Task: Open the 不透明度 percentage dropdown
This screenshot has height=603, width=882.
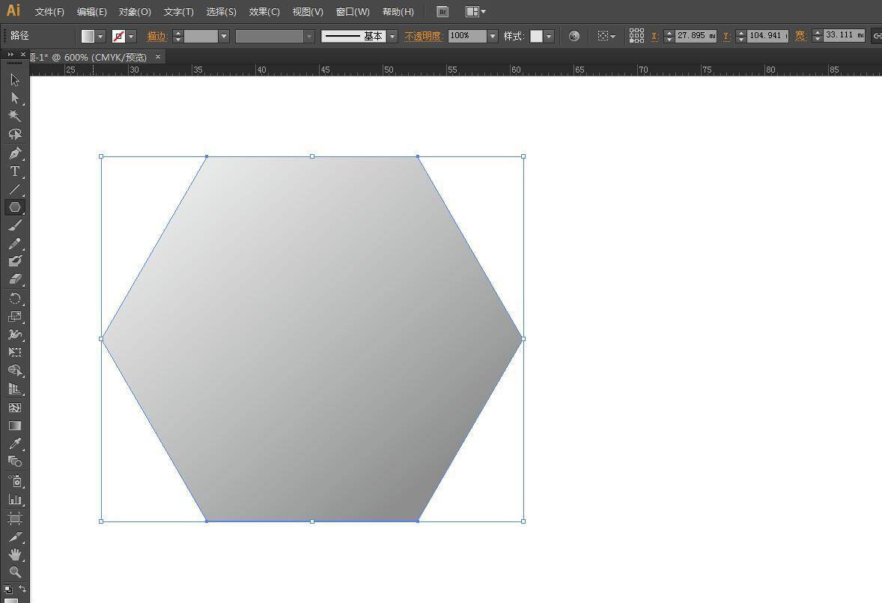Action: pos(492,35)
